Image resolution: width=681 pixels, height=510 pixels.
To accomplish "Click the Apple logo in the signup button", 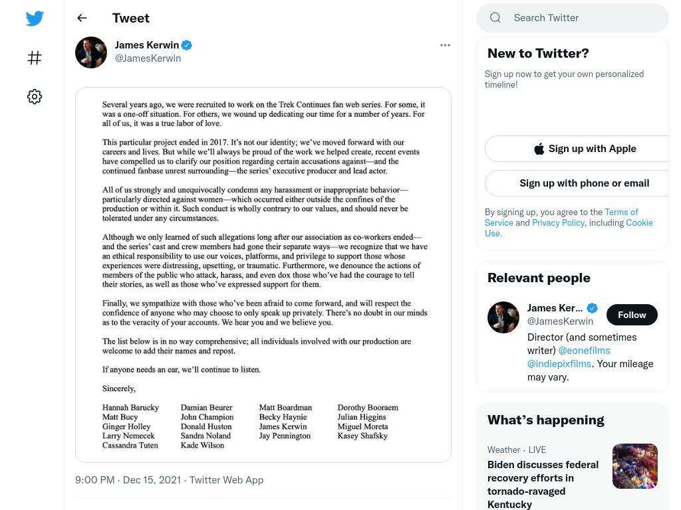I will 539,149.
